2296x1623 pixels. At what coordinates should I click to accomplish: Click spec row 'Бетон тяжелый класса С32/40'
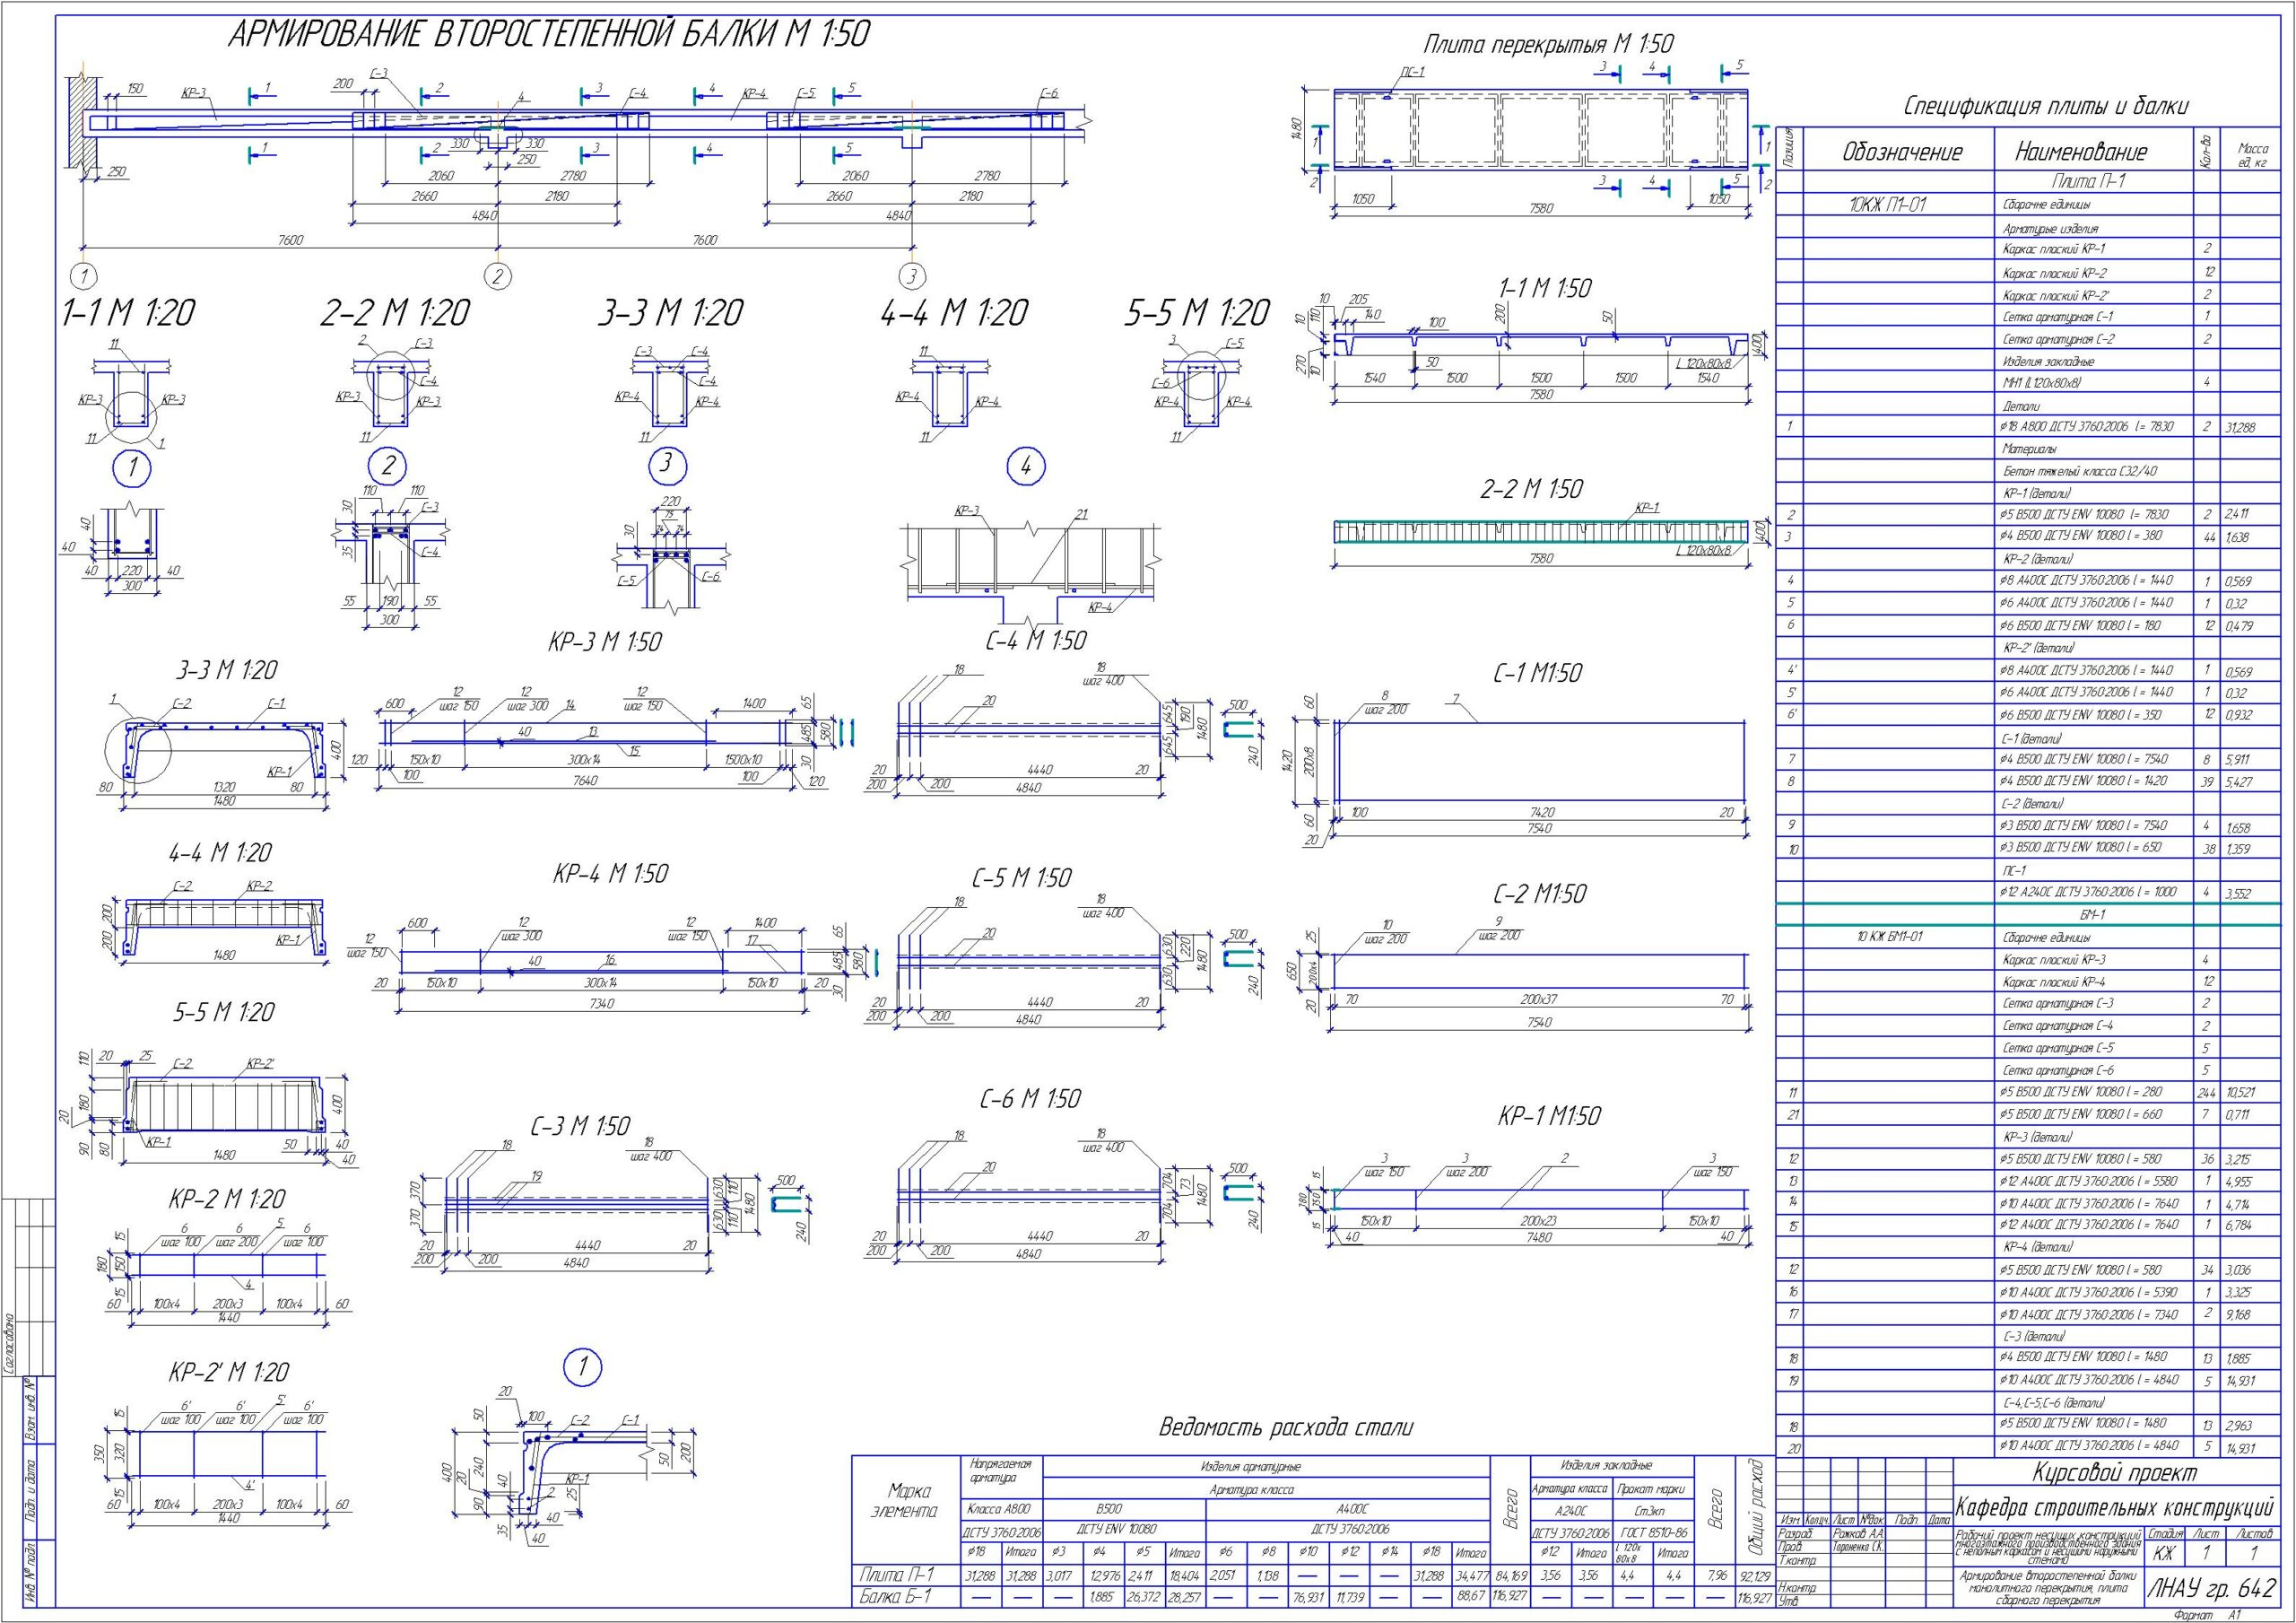point(2080,470)
